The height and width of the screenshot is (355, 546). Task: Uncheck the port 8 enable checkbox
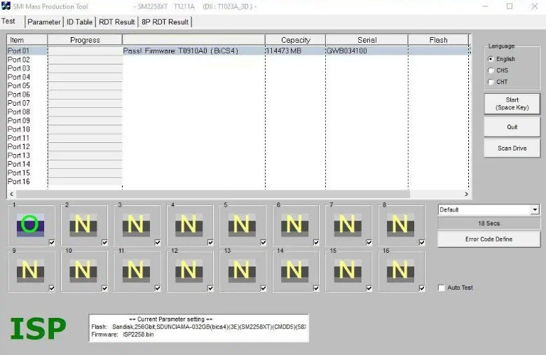coord(422,242)
